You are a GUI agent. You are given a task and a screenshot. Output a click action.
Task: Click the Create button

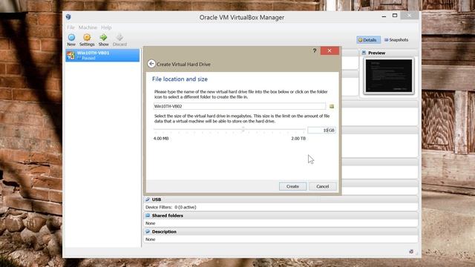(292, 186)
